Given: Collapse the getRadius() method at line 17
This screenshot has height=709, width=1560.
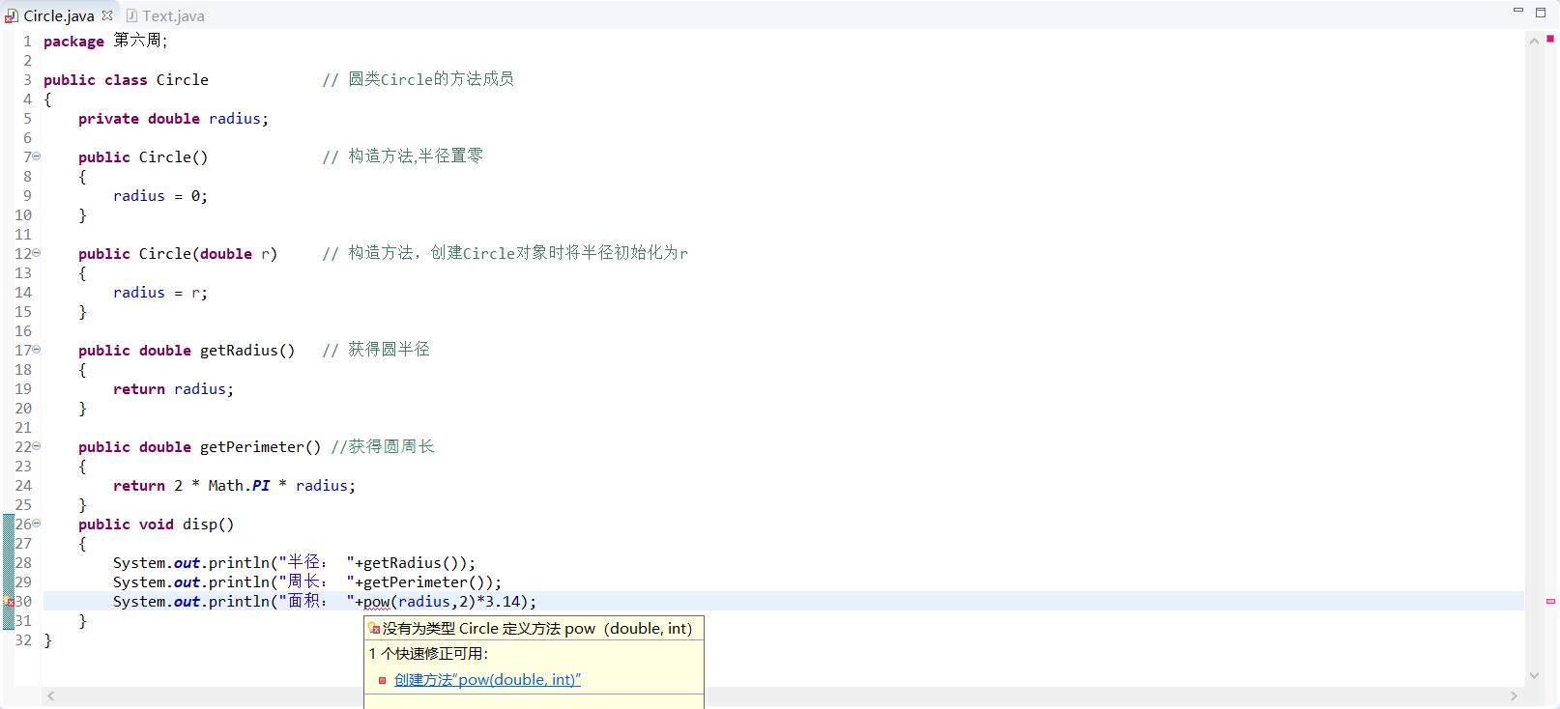Looking at the screenshot, I should [37, 349].
